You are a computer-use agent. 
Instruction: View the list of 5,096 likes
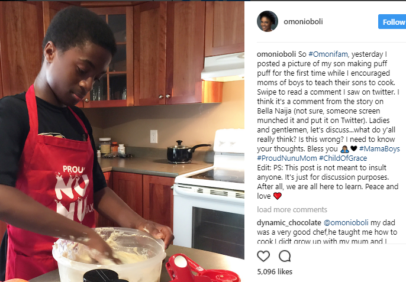[275, 271]
